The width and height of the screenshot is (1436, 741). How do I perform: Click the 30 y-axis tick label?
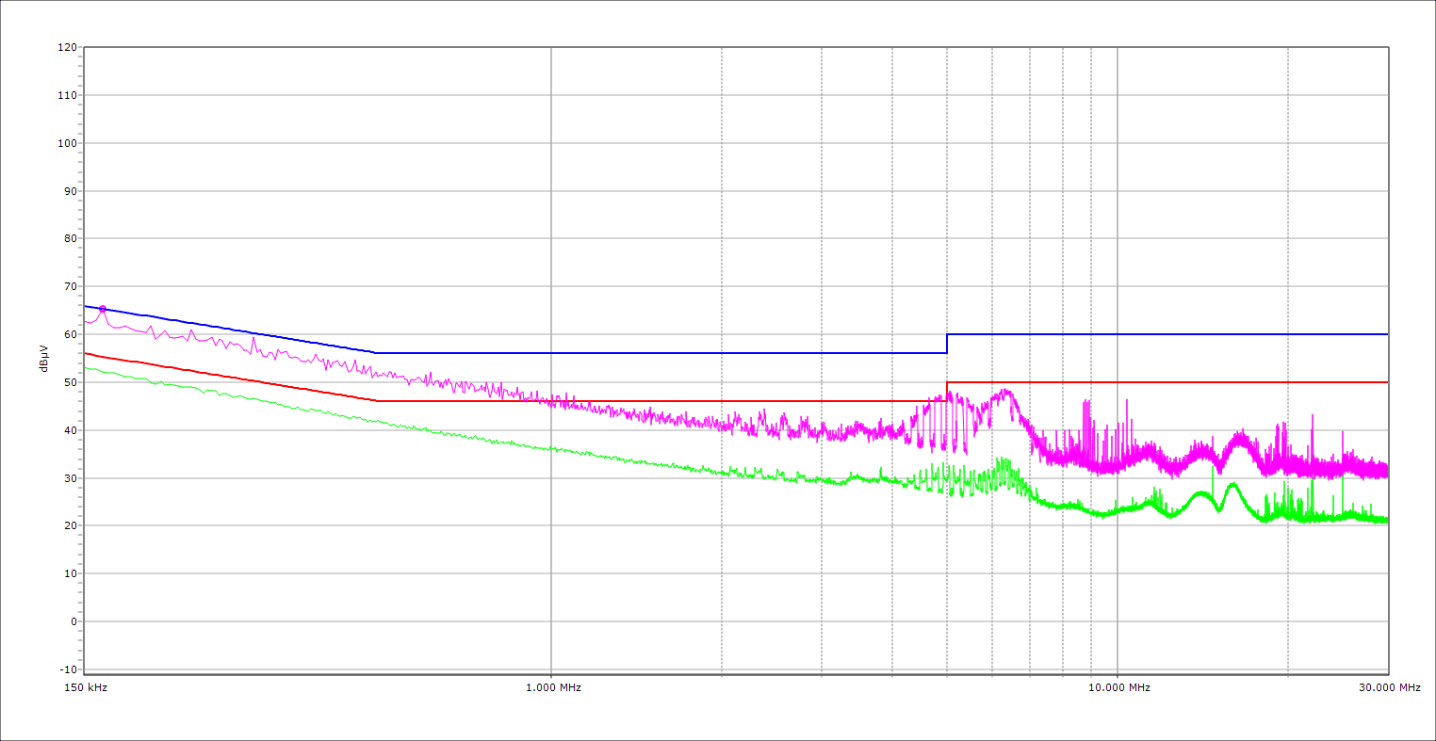point(70,478)
